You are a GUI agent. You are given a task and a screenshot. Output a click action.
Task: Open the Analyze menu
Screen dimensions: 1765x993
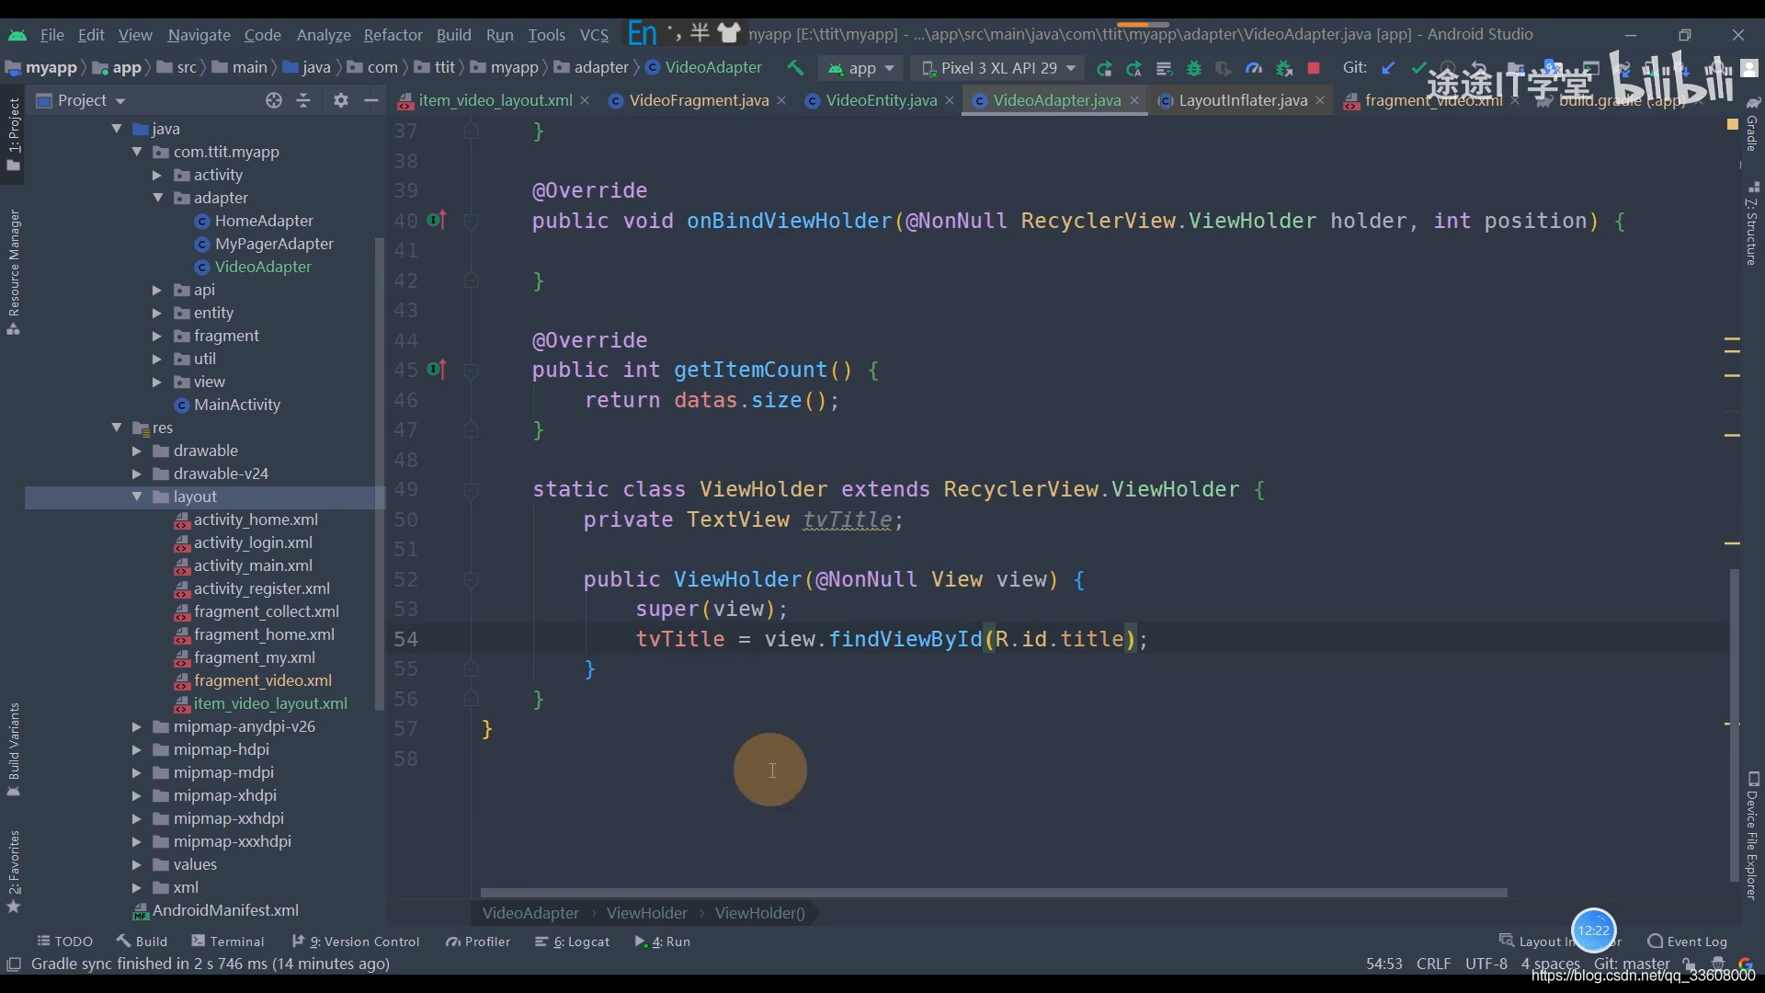click(324, 35)
